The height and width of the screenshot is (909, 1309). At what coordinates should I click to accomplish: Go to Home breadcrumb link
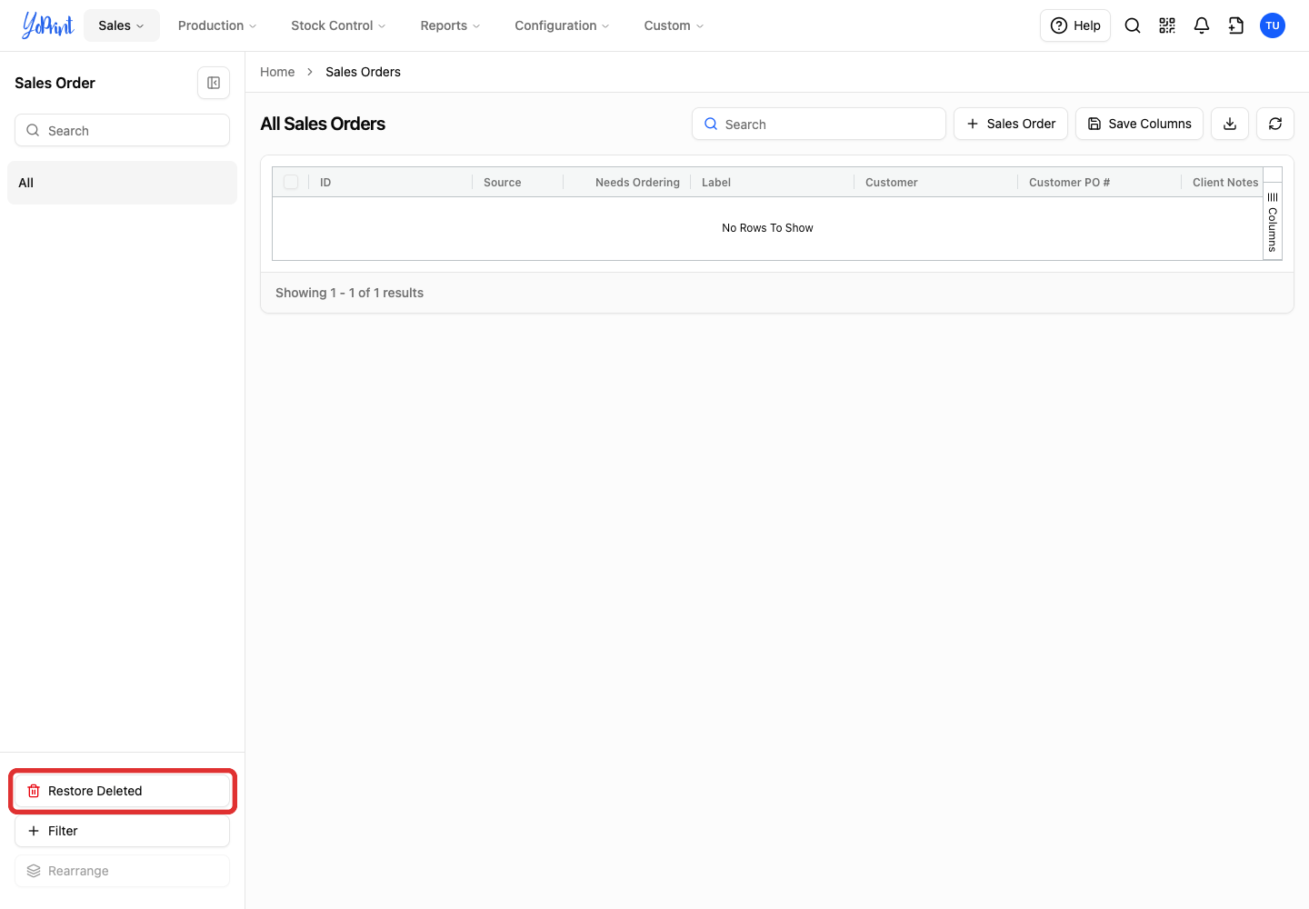pyautogui.click(x=277, y=72)
